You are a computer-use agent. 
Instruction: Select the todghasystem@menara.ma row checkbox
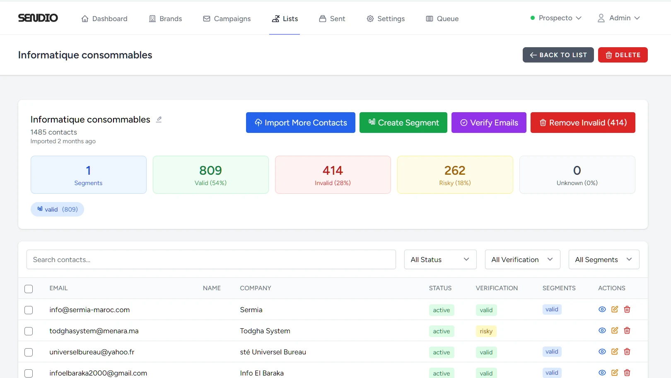point(29,331)
